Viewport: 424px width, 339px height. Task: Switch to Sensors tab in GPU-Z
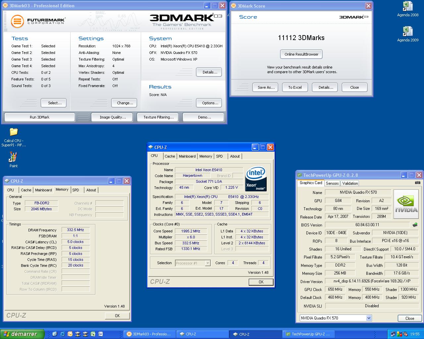point(332,183)
